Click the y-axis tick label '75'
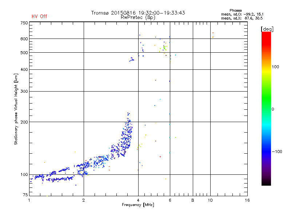This screenshot has height=218, width=291. (x=25, y=195)
